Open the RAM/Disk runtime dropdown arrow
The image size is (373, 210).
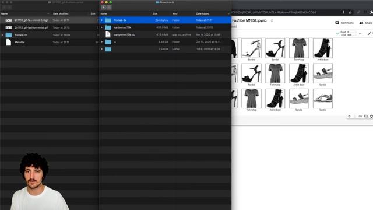click(x=360, y=33)
